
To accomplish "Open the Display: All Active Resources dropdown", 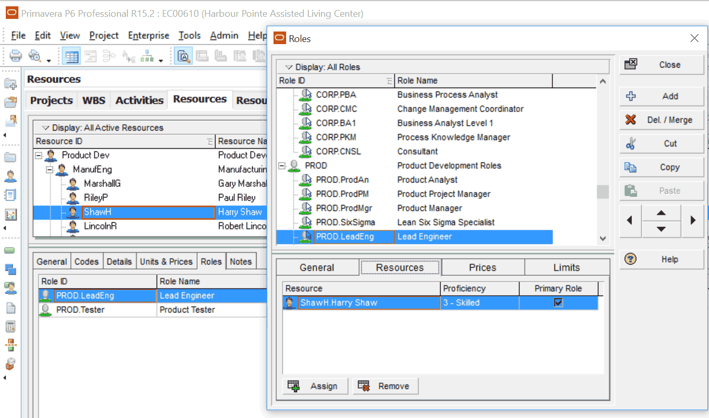I will click(x=45, y=128).
